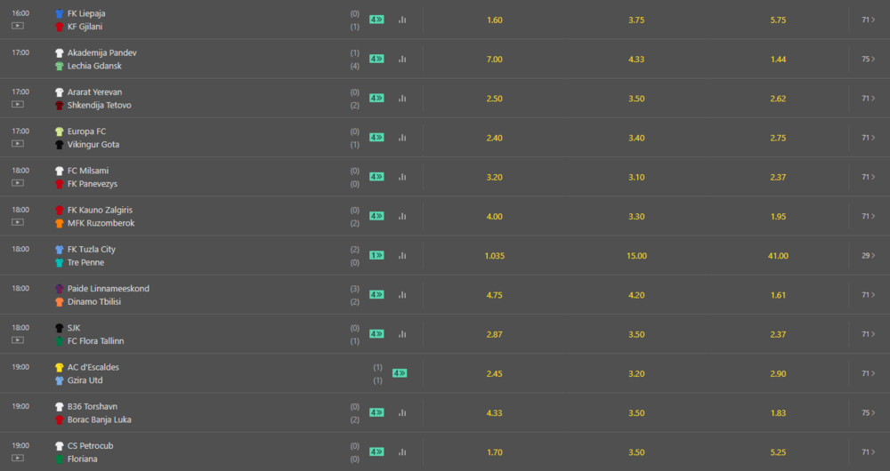The image size is (890, 471).
Task: Click the green bet boost badge for FC Milsami
Action: tap(376, 177)
